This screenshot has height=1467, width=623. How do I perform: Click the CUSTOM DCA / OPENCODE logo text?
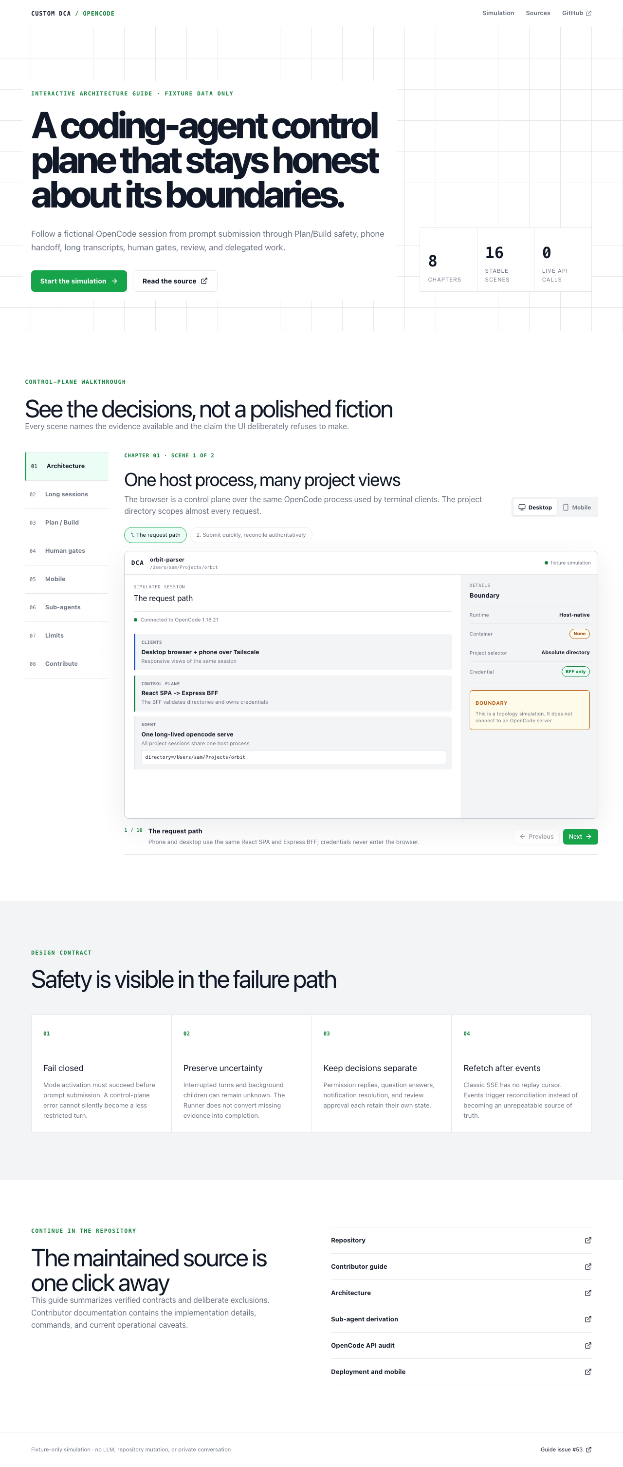pyautogui.click(x=73, y=14)
